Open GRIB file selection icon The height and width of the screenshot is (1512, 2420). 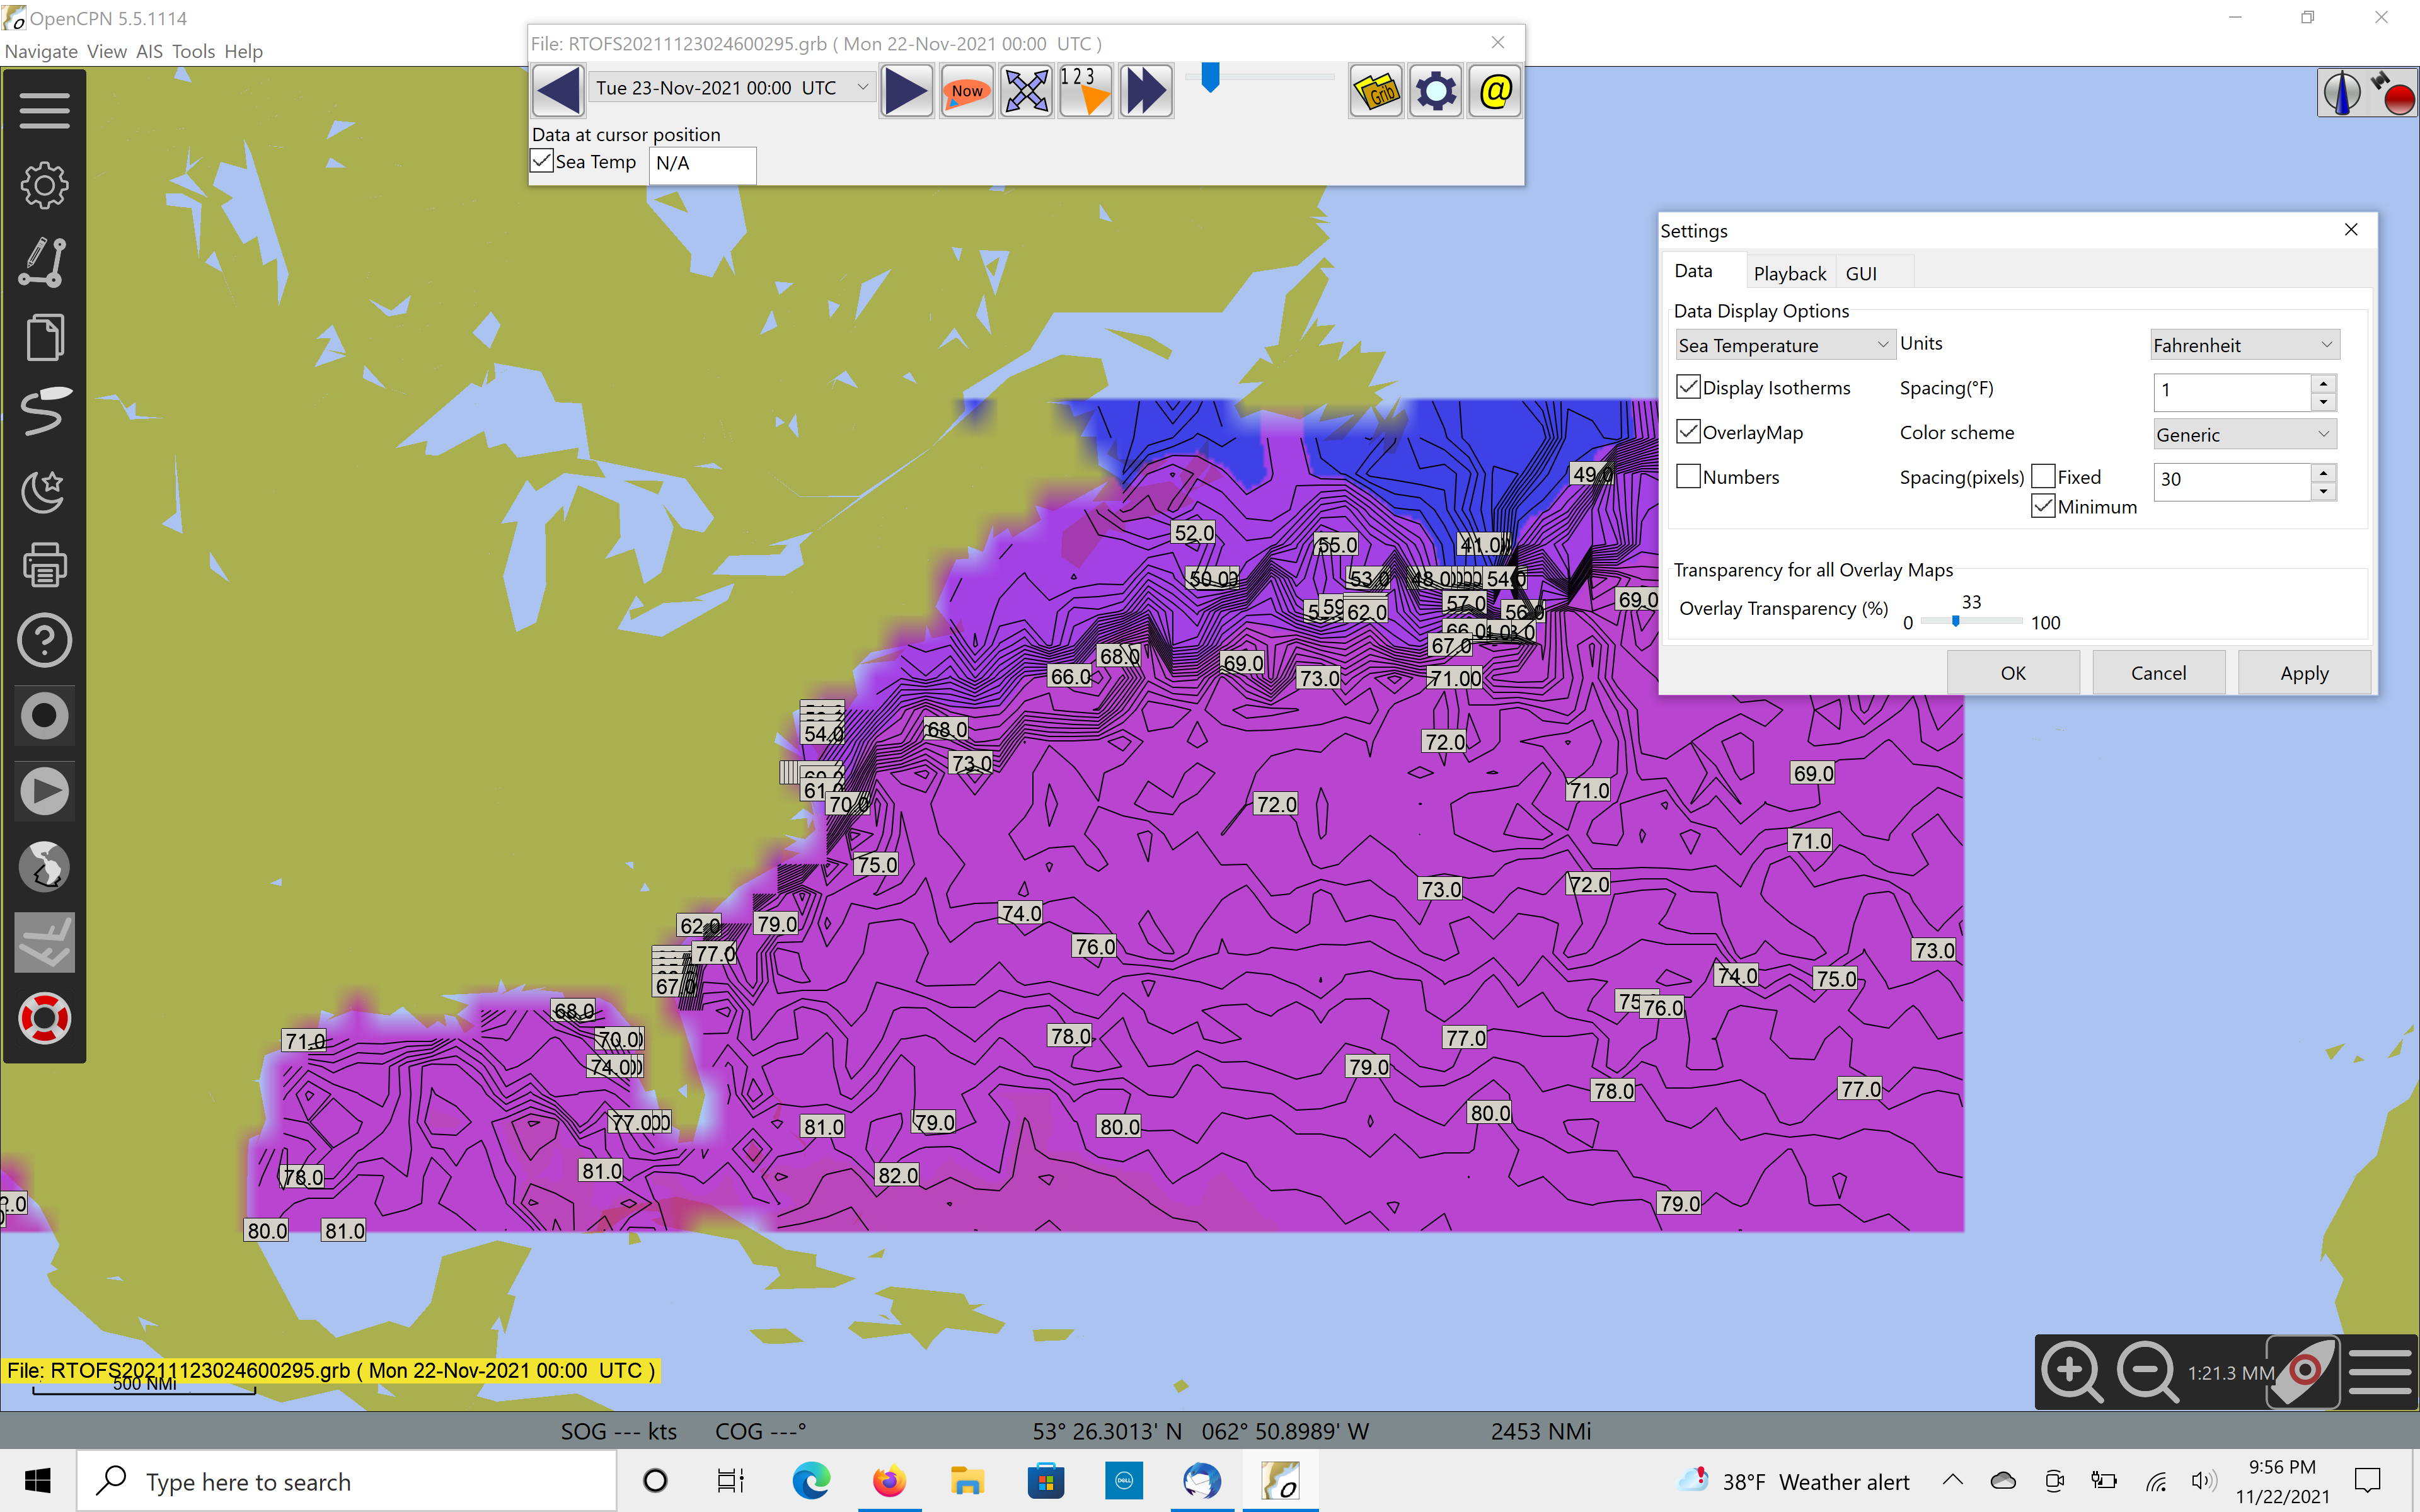point(1376,91)
